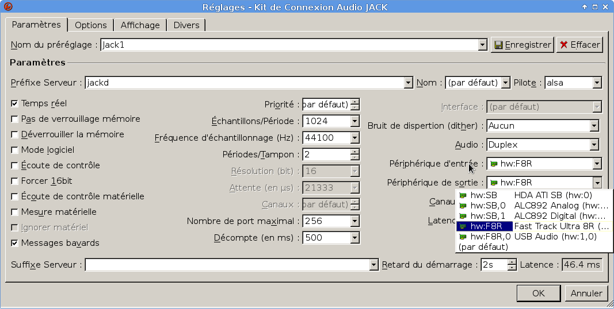Enable Écoute de contrôle matérielle
The height and width of the screenshot is (309, 614).
click(14, 196)
